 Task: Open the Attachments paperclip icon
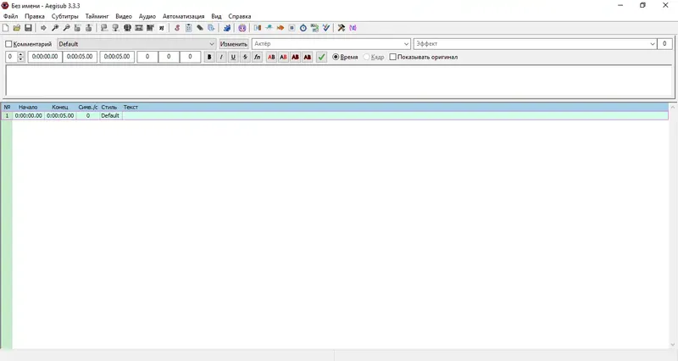click(200, 28)
